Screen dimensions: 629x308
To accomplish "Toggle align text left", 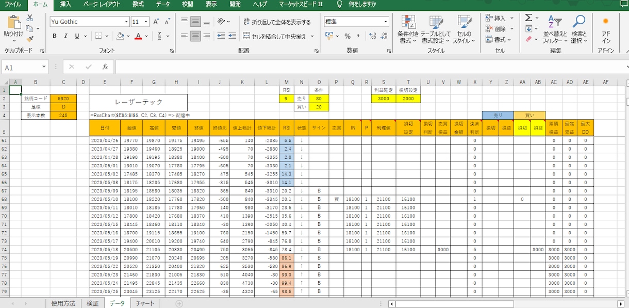I will pyautogui.click(x=185, y=36).
